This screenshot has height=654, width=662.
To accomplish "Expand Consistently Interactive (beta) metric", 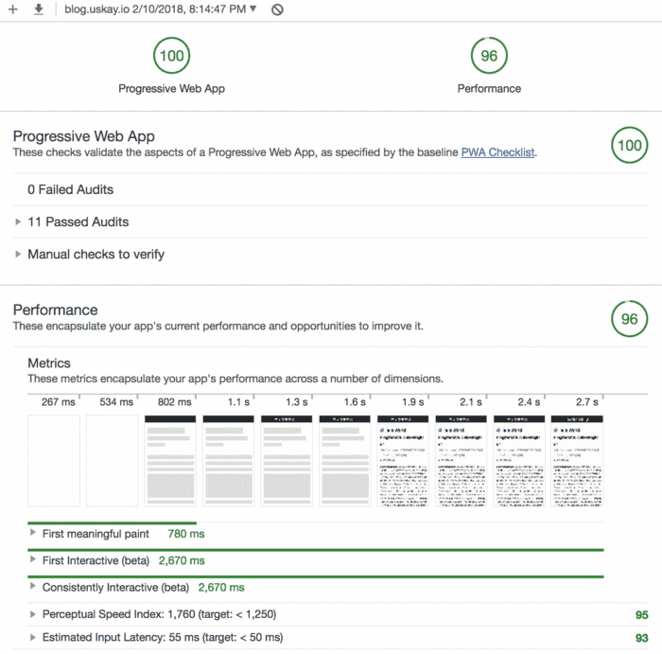I will click(115, 587).
